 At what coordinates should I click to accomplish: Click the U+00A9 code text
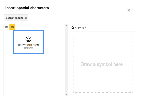pyautogui.click(x=28, y=48)
